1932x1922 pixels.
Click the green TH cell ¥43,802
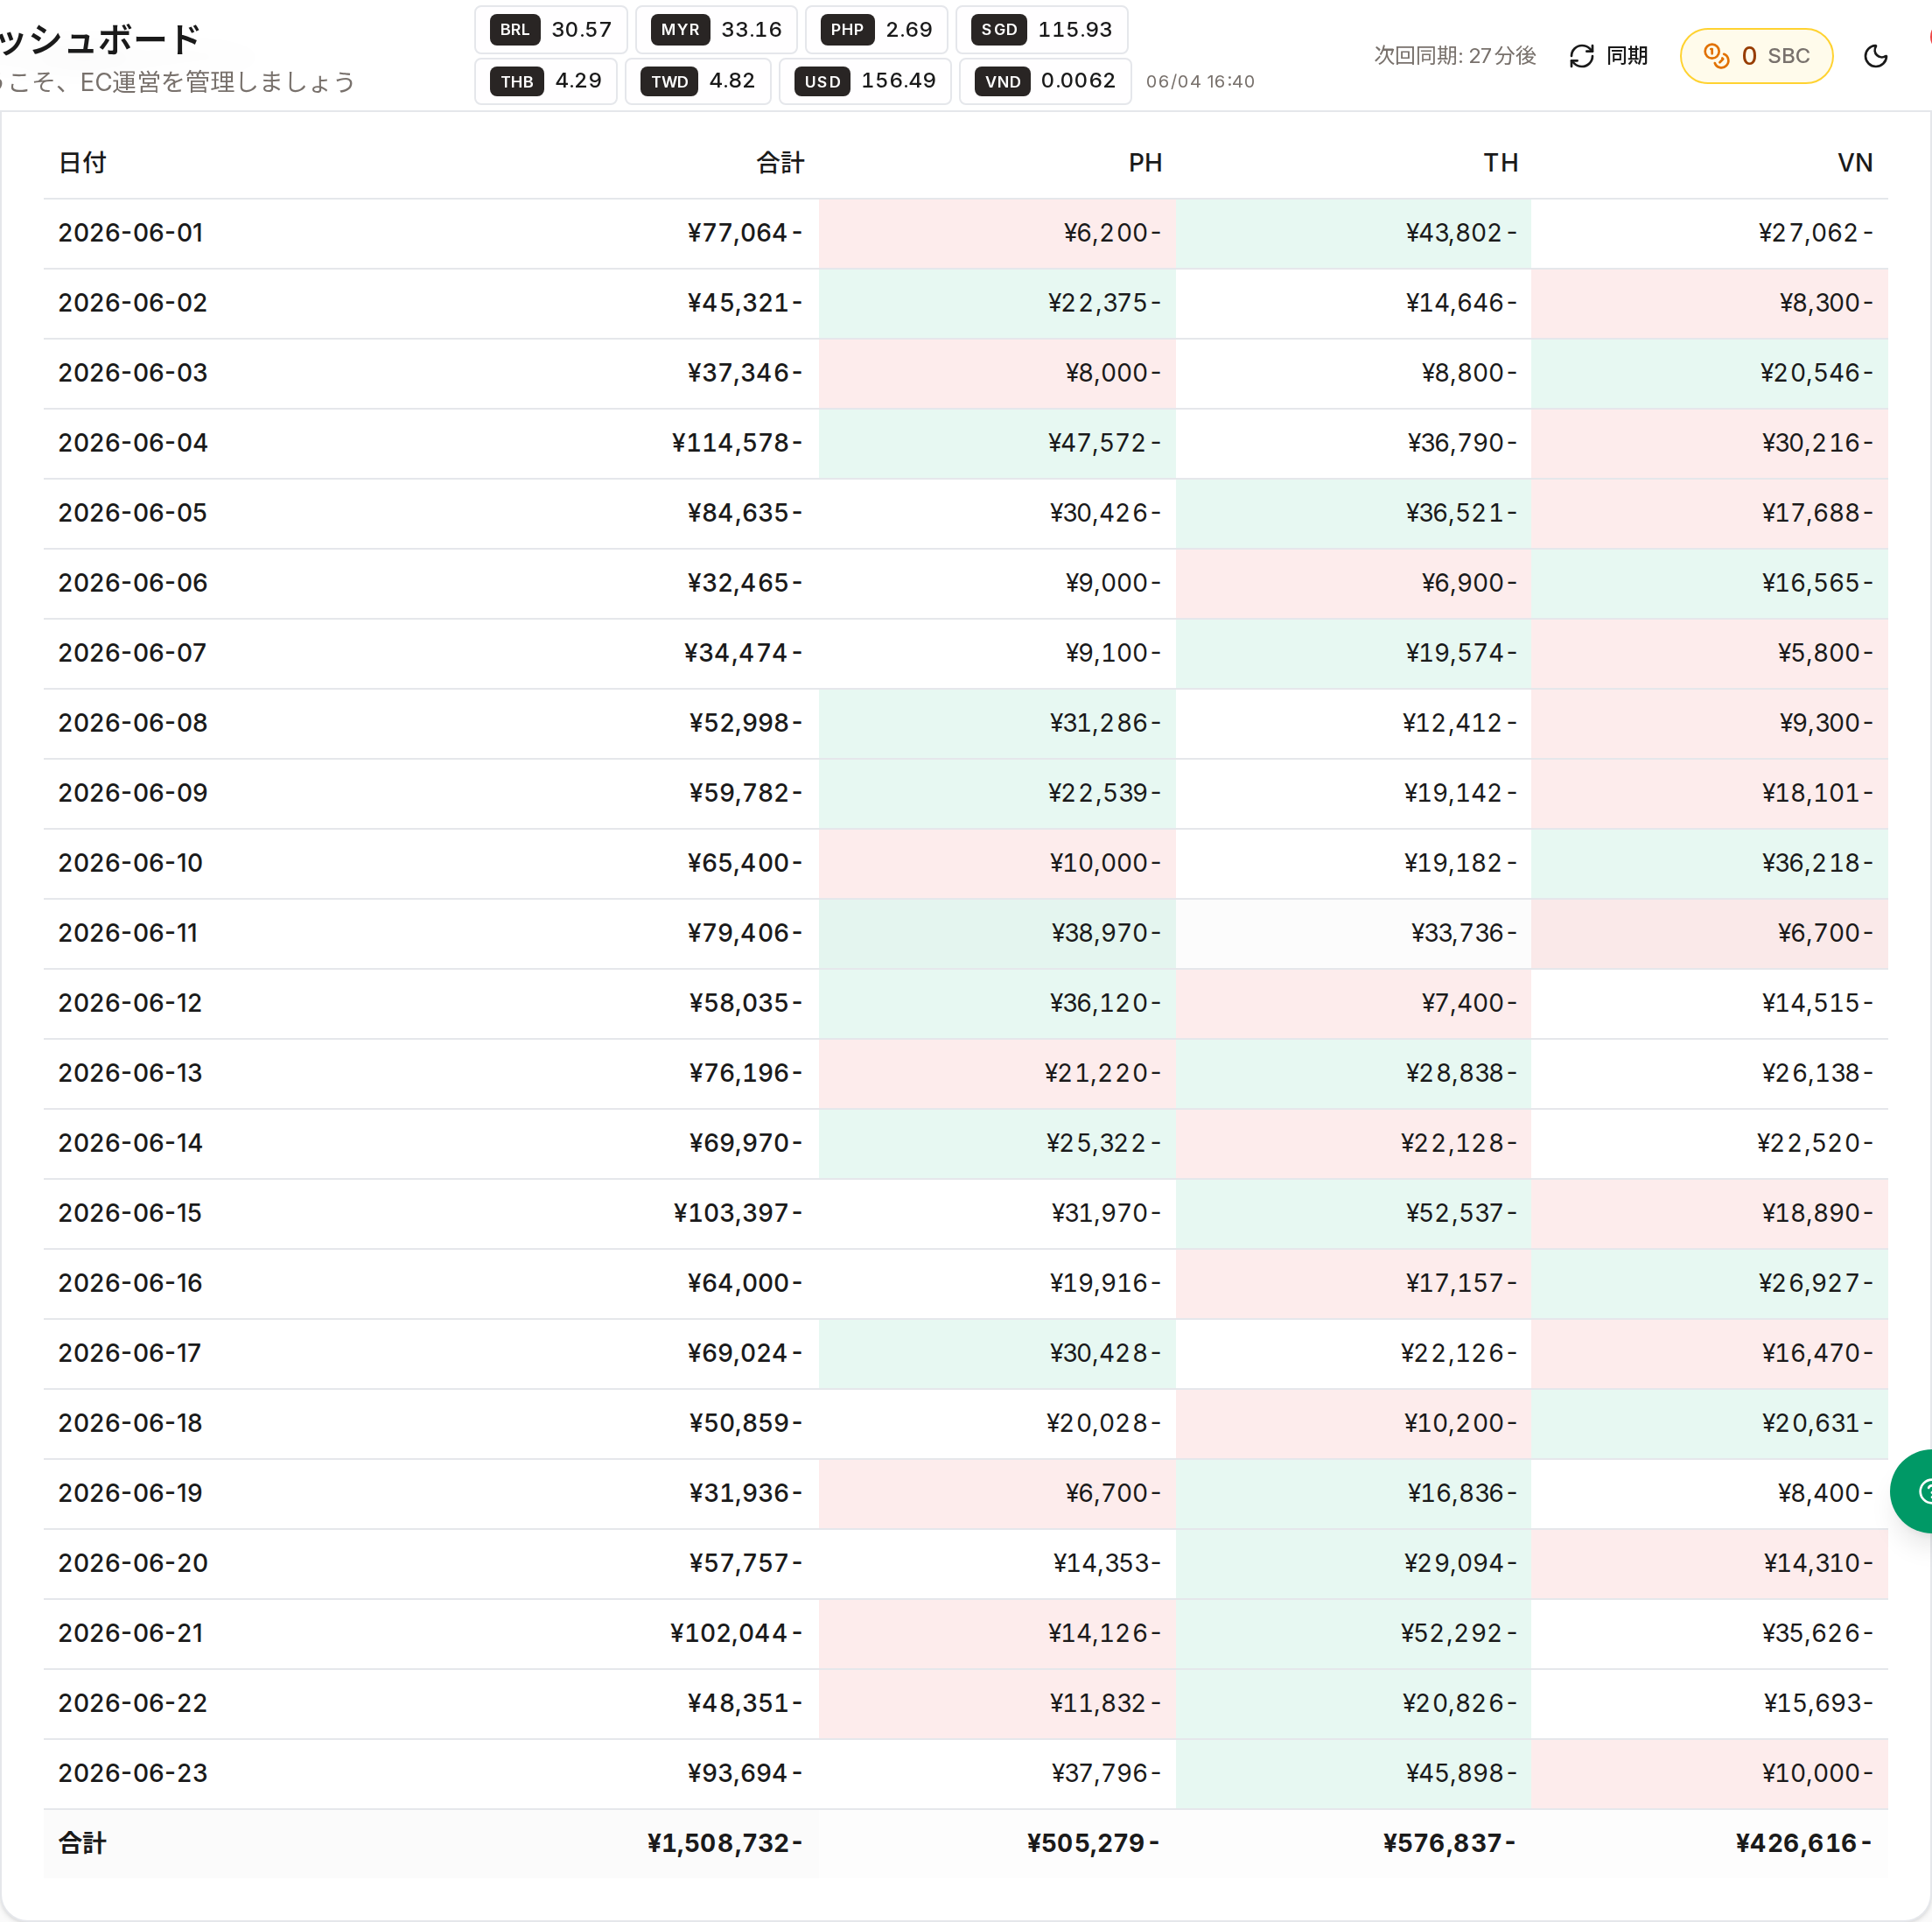point(1353,233)
